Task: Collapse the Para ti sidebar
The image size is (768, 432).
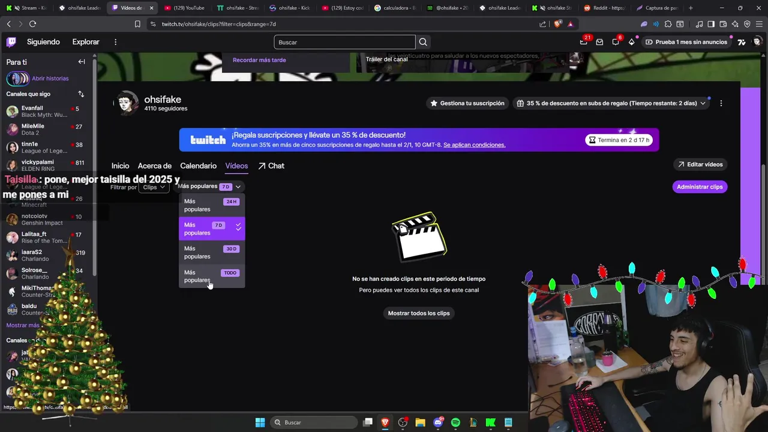Action: click(x=82, y=62)
